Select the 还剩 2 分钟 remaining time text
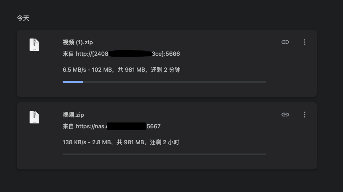This screenshot has width=343, height=192. coord(166,70)
